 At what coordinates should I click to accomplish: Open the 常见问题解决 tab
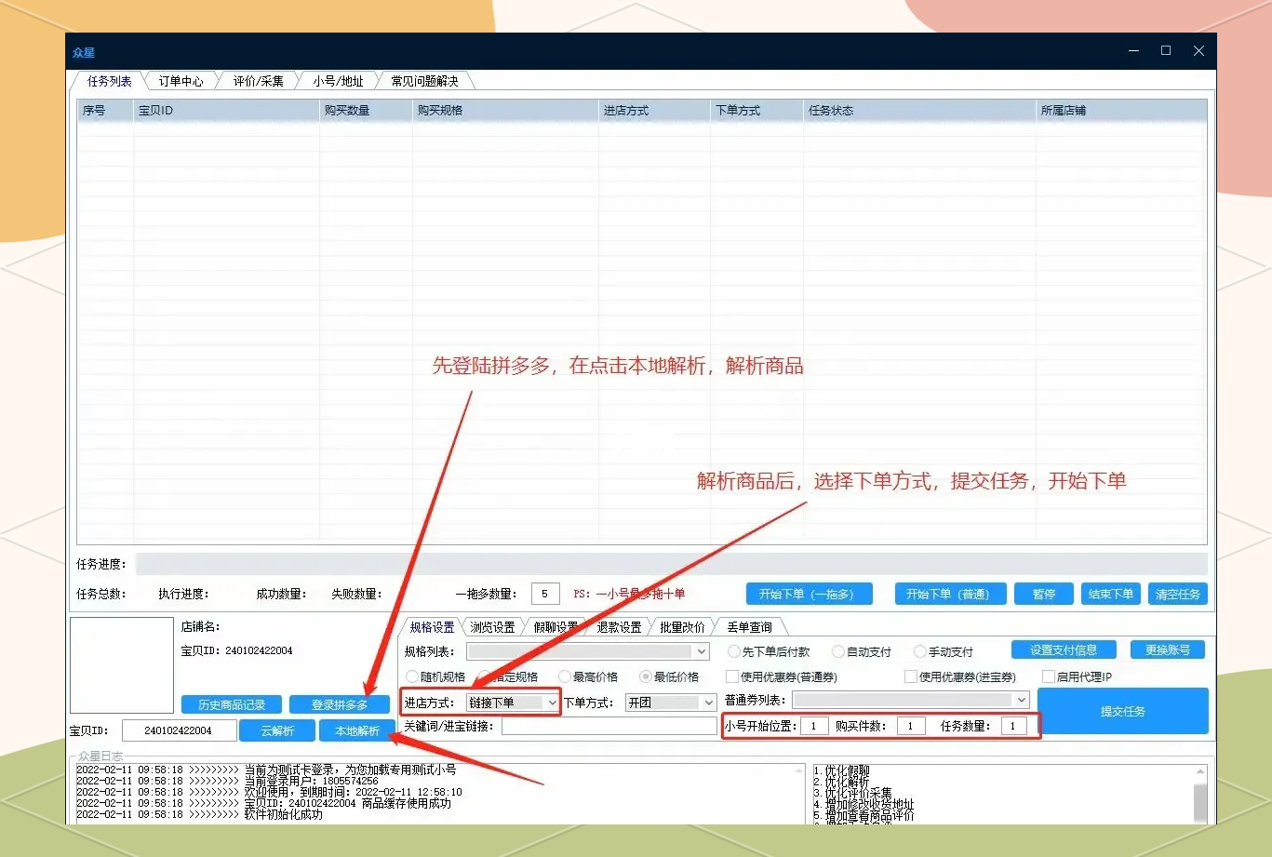click(x=424, y=81)
